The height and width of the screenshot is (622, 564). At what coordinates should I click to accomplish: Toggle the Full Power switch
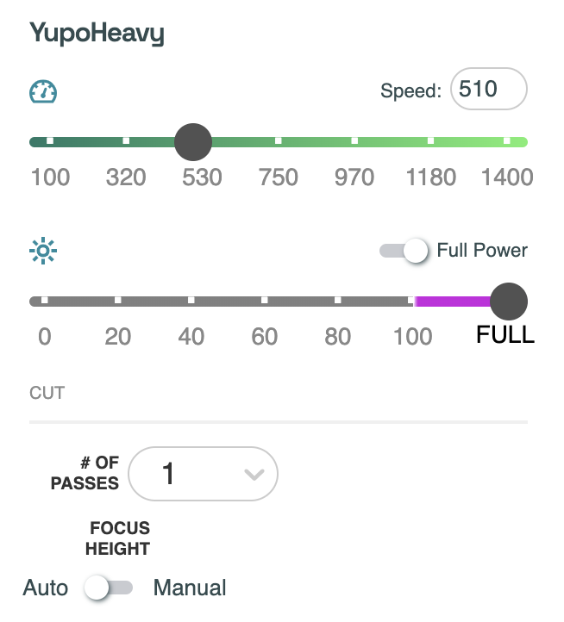click(x=404, y=251)
